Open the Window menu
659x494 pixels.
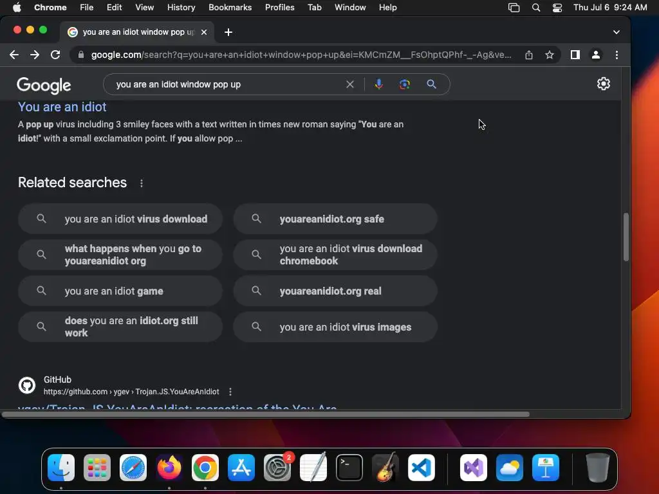coord(350,7)
